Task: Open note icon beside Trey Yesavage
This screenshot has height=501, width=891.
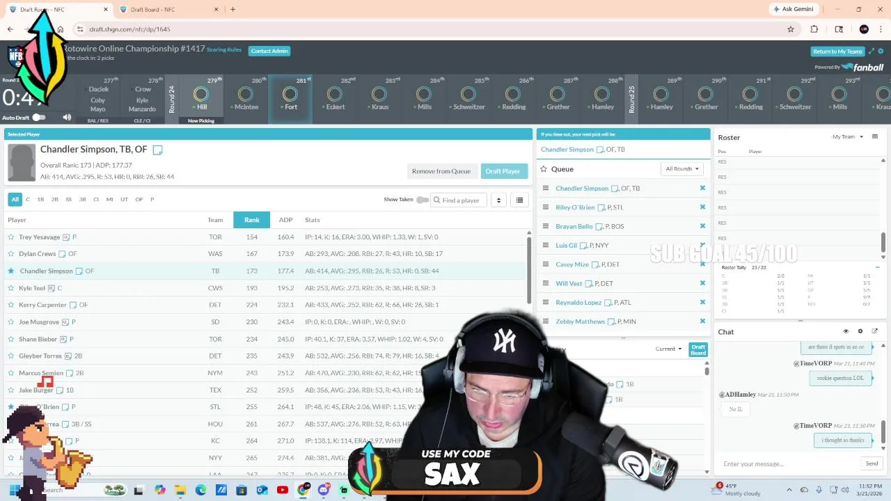Action: [x=67, y=237]
